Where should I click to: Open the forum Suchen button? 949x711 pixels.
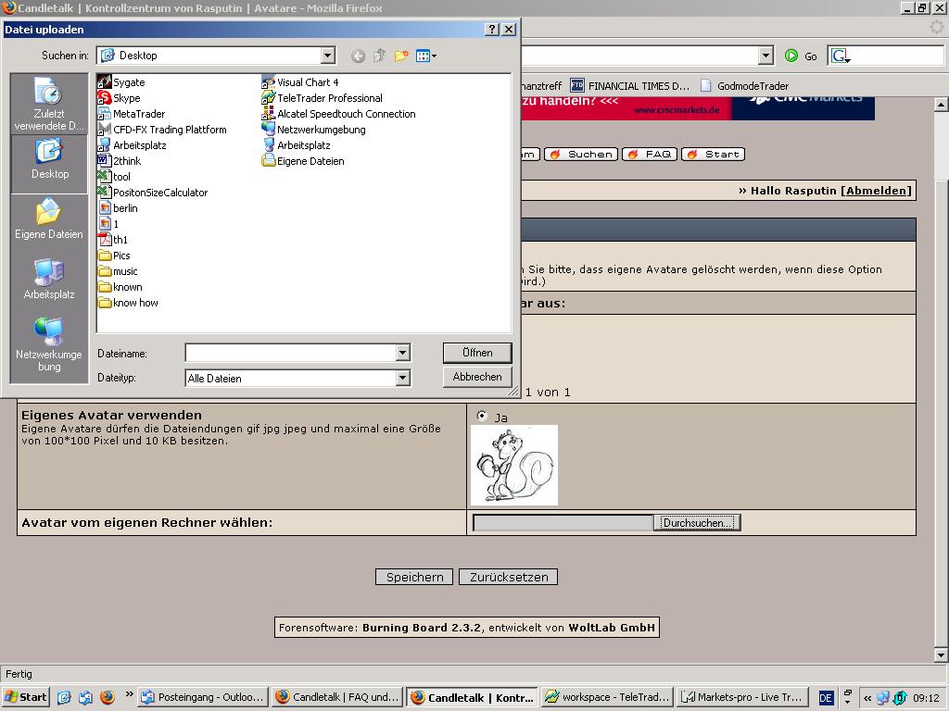pyautogui.click(x=582, y=155)
